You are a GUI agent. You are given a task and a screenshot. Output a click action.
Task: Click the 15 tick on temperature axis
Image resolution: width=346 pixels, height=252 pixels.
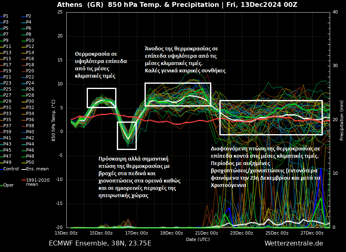[60, 60]
